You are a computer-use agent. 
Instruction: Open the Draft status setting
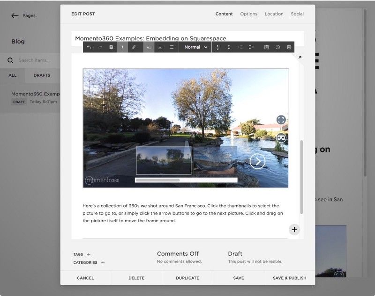255,257
